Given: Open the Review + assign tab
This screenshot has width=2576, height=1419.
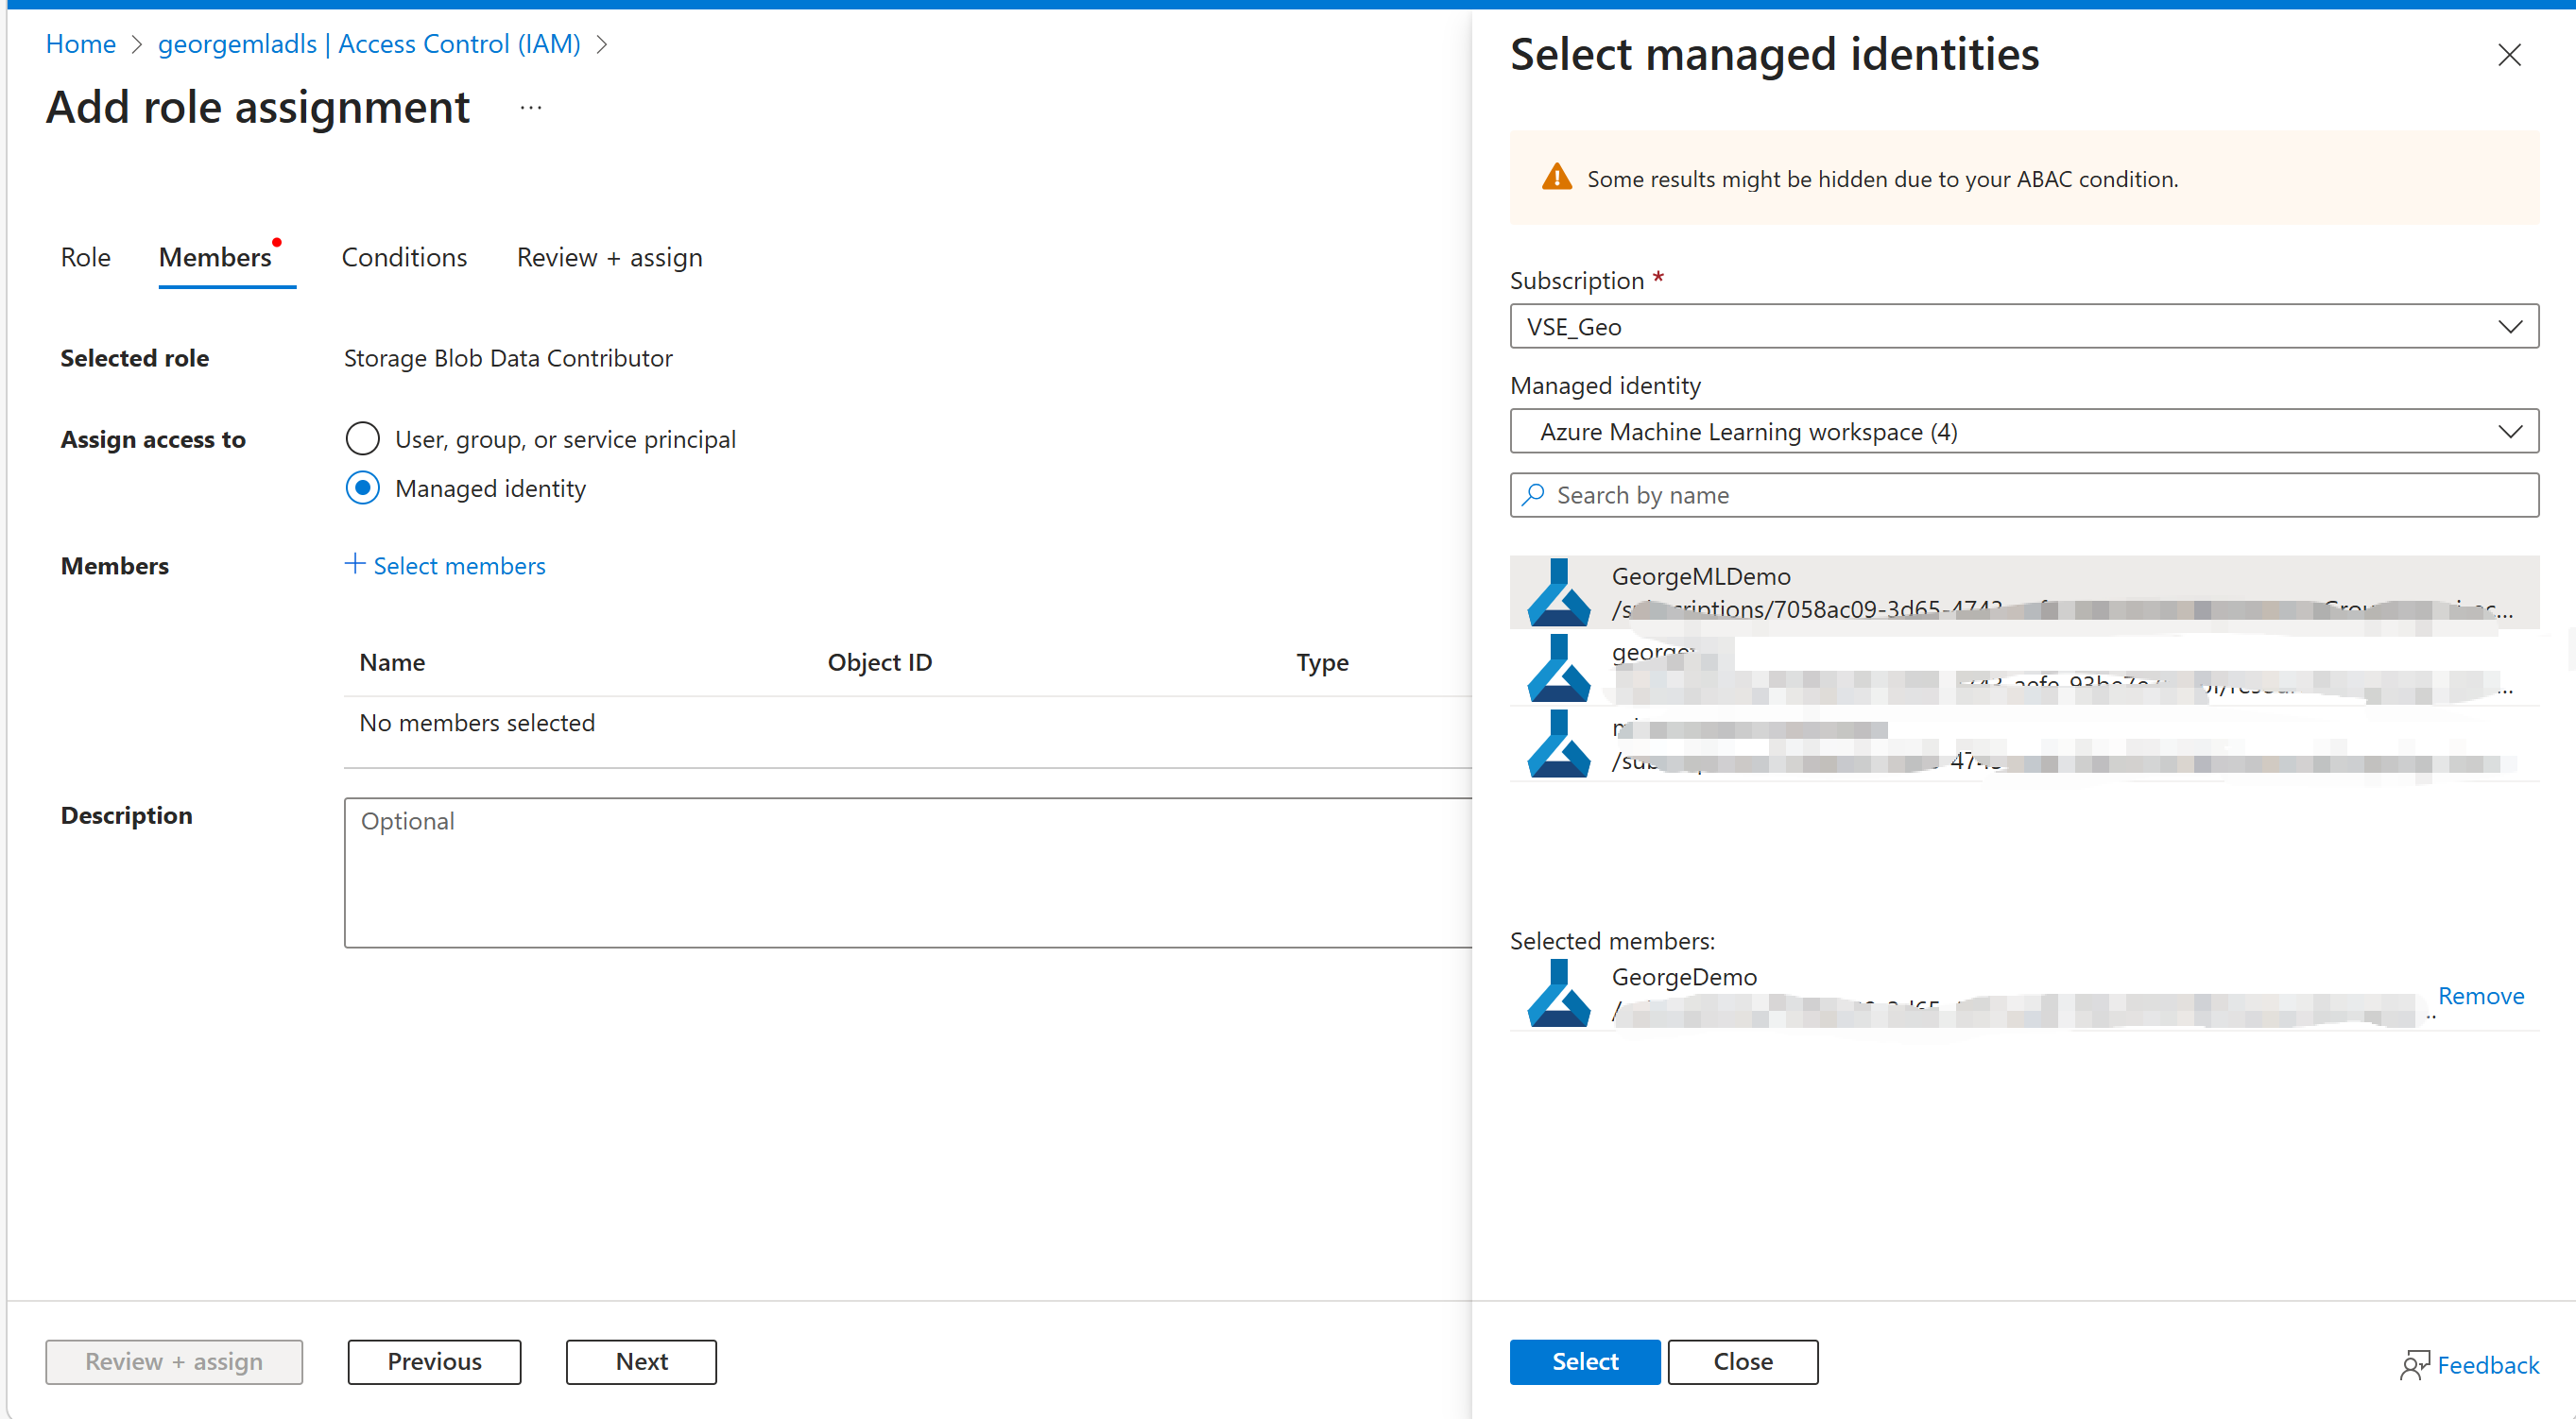Looking at the screenshot, I should click(x=609, y=257).
